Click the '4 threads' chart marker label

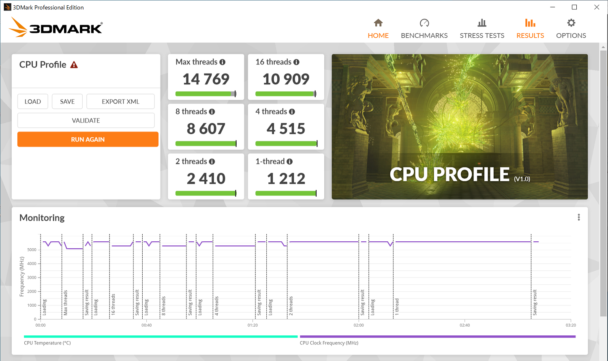click(217, 306)
